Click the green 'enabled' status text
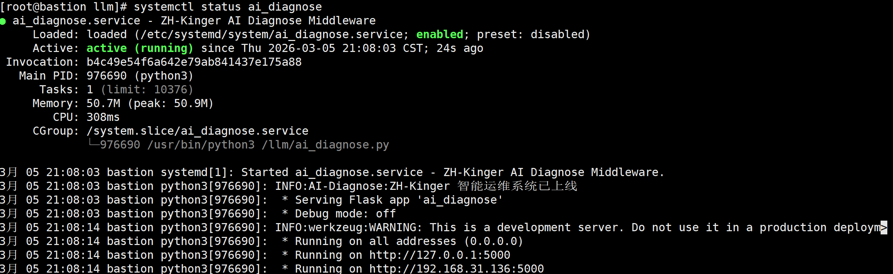This screenshot has height=274, width=893. click(440, 34)
